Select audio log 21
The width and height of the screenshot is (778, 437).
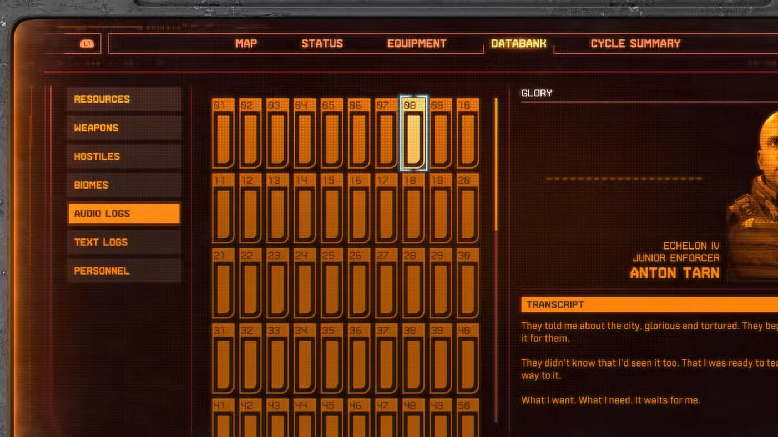click(x=223, y=283)
